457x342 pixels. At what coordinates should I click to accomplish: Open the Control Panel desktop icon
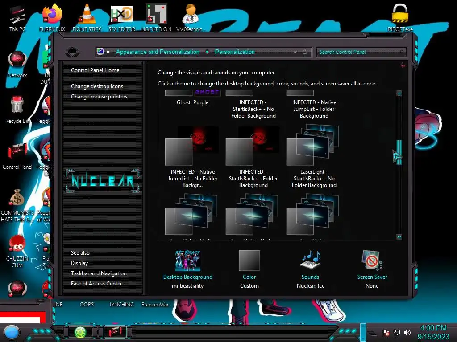pyautogui.click(x=17, y=155)
